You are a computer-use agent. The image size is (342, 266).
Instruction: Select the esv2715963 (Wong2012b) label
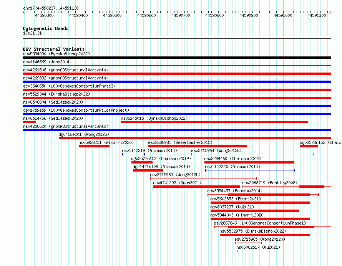tap(175, 175)
